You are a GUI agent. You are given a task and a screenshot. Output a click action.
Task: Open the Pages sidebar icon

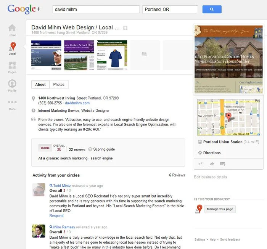tap(12, 65)
